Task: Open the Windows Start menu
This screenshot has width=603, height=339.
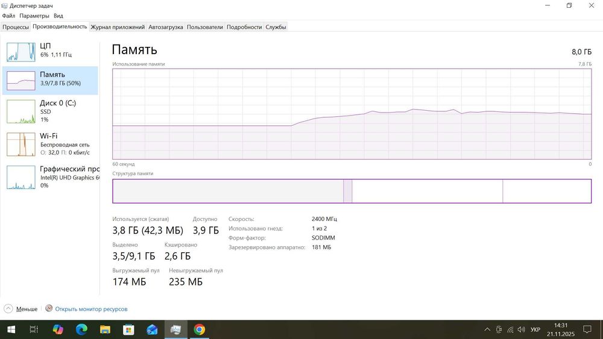Action: 11,329
